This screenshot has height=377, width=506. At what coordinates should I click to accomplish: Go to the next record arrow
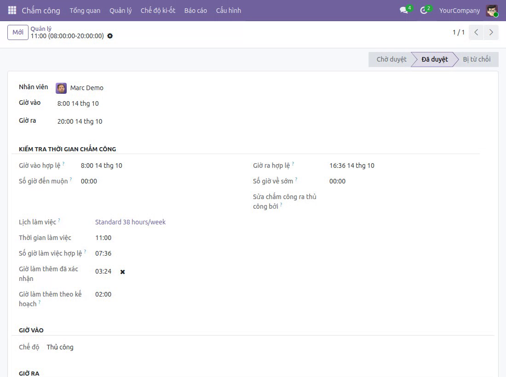coord(491,32)
